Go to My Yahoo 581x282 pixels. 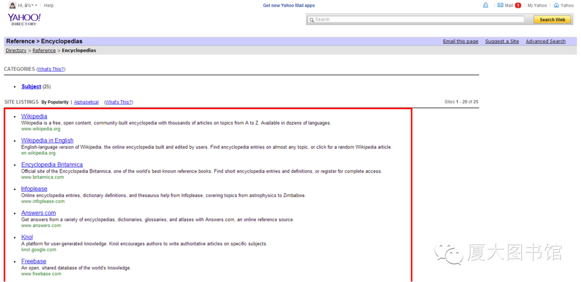pyautogui.click(x=537, y=6)
